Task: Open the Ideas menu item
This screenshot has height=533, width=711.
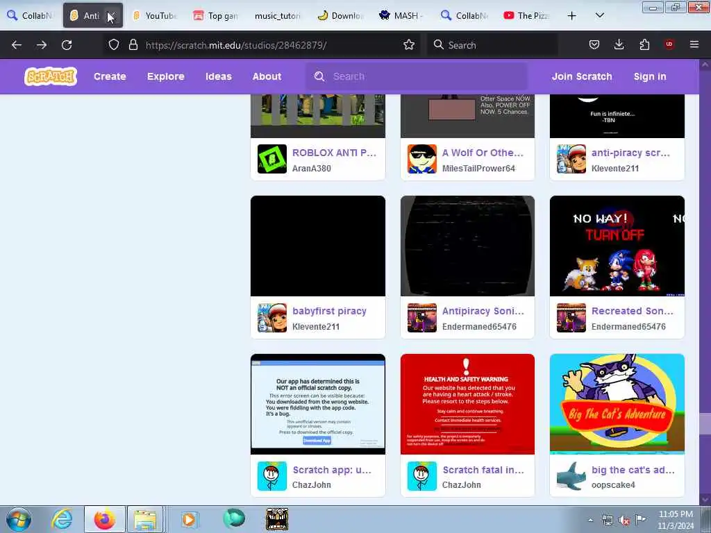Action: (x=219, y=76)
